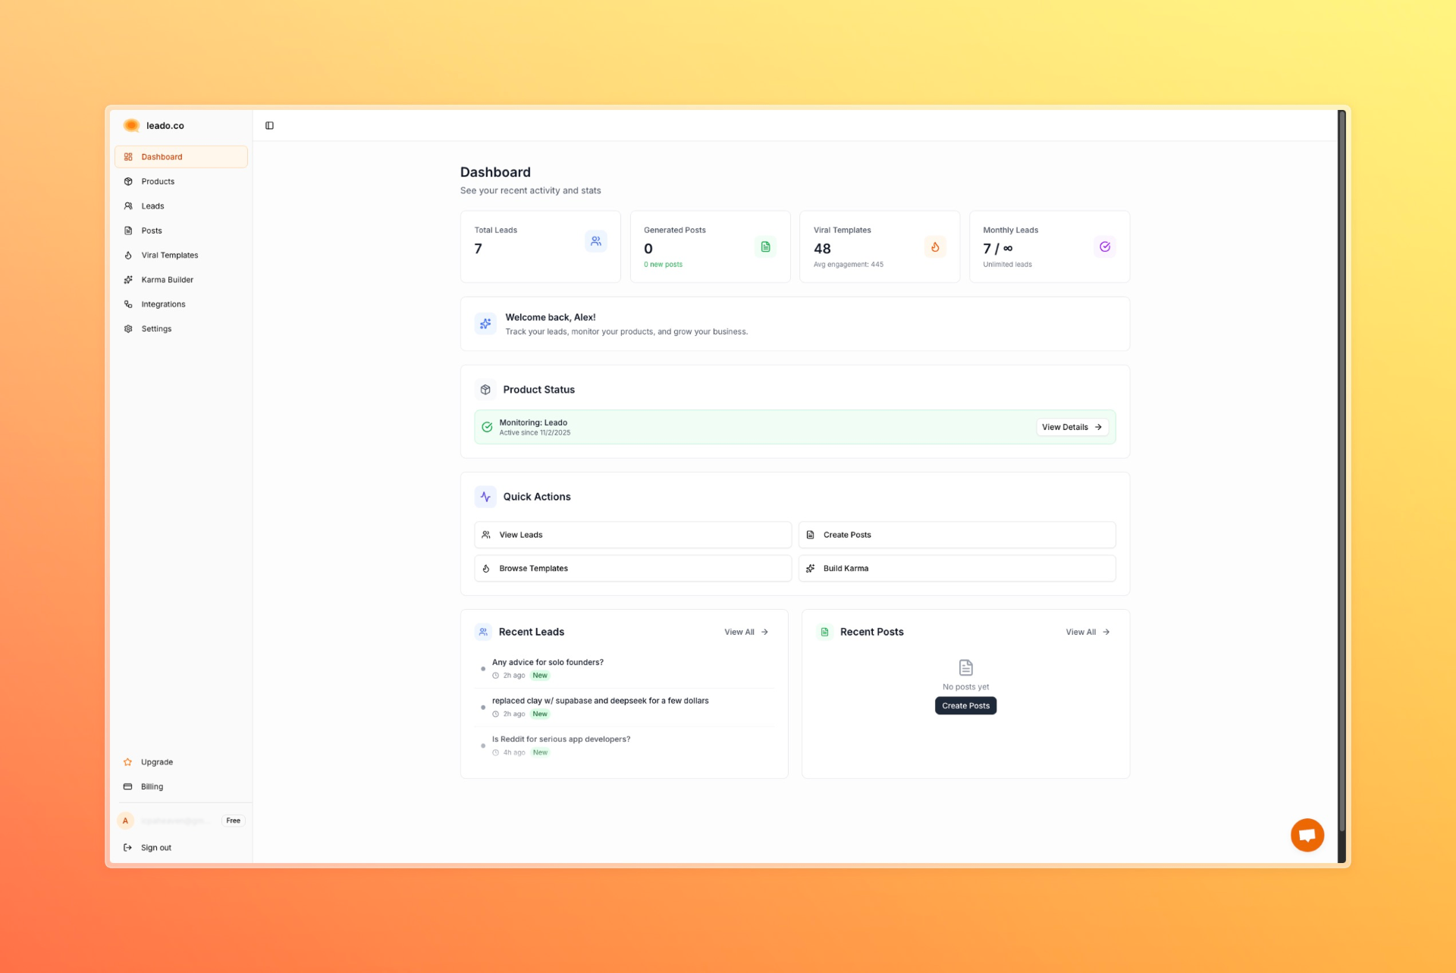The width and height of the screenshot is (1456, 973).
Task: Click the Generated Posts document icon
Action: tap(765, 247)
